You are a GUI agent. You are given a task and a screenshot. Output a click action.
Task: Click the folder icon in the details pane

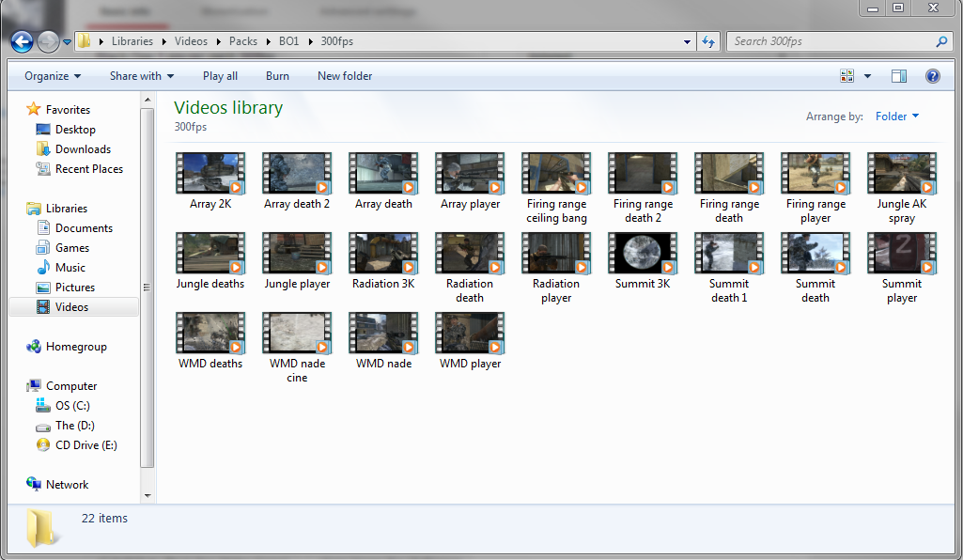tap(41, 527)
